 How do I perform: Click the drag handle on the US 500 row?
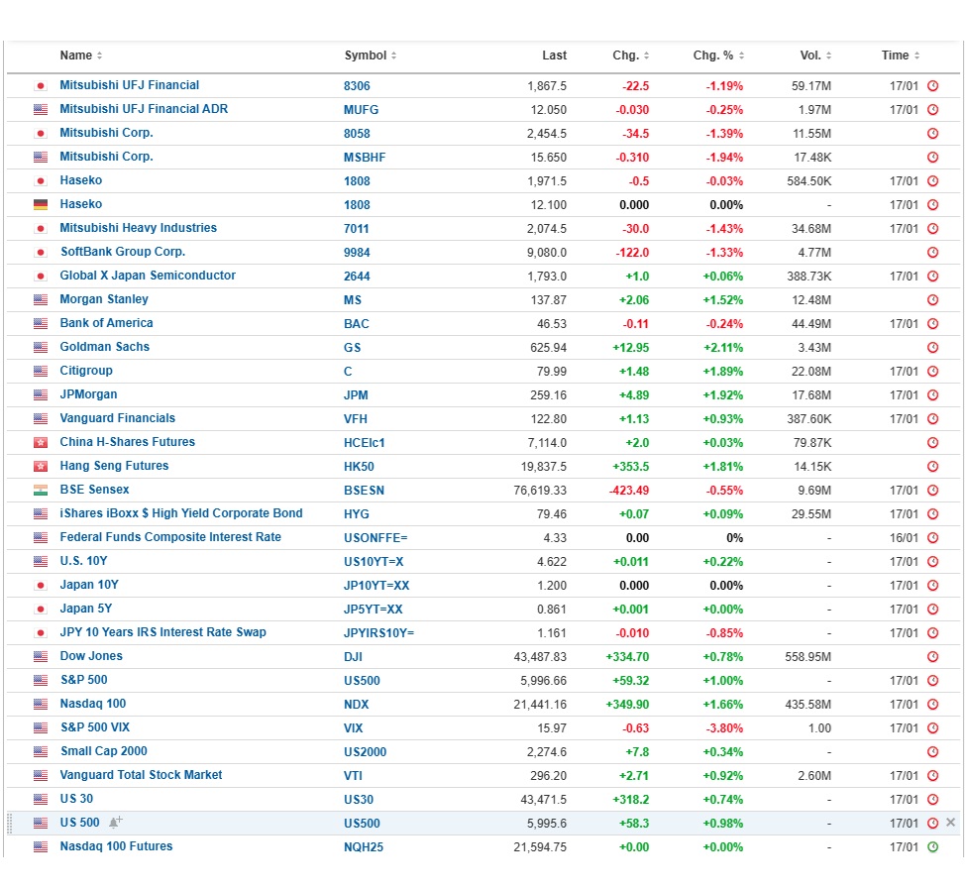click(x=9, y=824)
